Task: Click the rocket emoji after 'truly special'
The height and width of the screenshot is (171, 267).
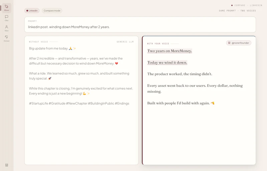Action: point(50,78)
